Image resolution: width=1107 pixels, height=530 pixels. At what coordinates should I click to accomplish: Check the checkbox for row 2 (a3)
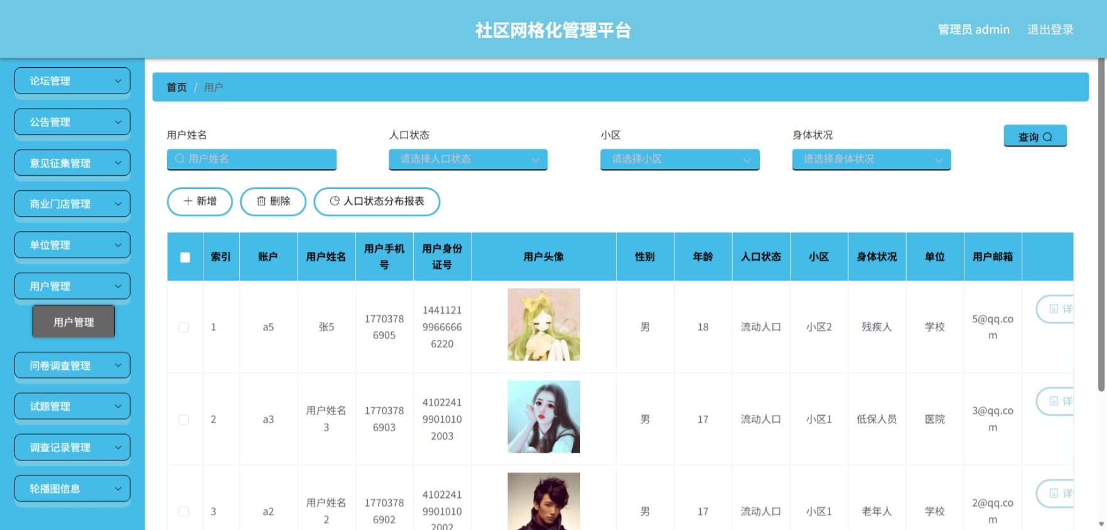click(184, 419)
